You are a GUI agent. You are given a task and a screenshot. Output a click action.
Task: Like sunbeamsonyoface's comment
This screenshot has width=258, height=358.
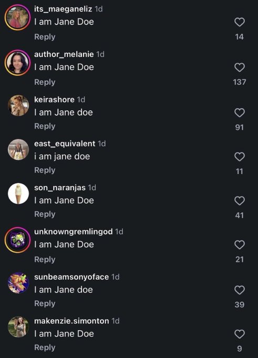(239, 290)
